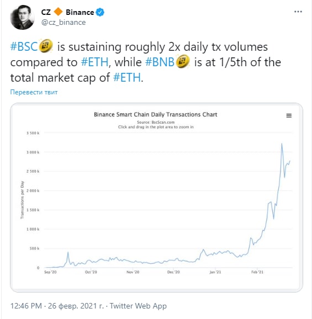Image resolution: width=312 pixels, height=319 pixels.
Task: Open the @cz_binance handle link
Action: coord(64,22)
